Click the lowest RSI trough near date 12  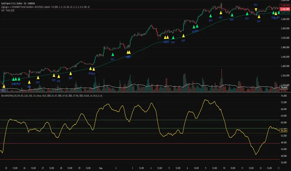point(256,154)
